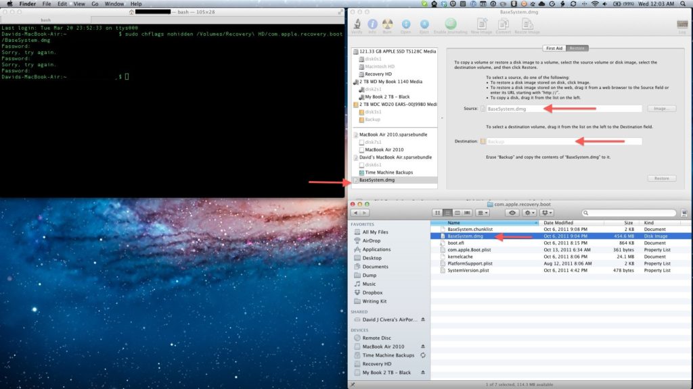Click the Wi-Fi icon in menu bar
This screenshot has height=389, width=693.
[x=596, y=4]
